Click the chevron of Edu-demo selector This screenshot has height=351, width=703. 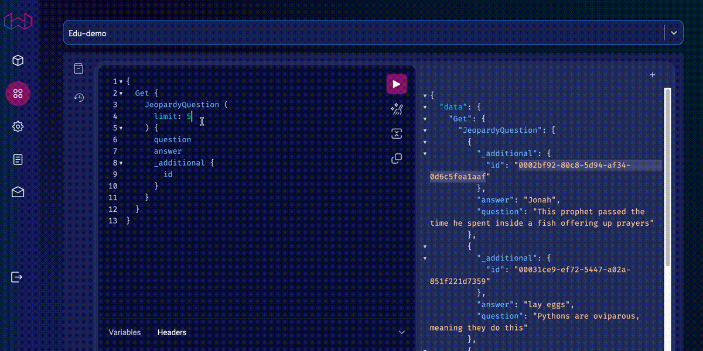coord(674,33)
